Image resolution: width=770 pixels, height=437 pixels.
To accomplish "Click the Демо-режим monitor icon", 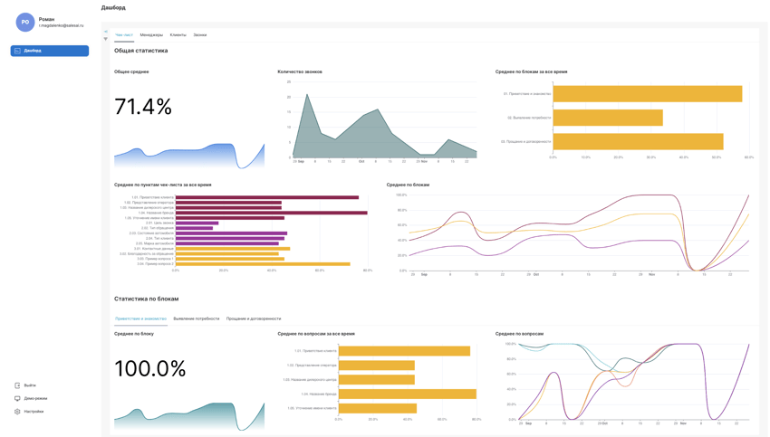I will coord(17,398).
